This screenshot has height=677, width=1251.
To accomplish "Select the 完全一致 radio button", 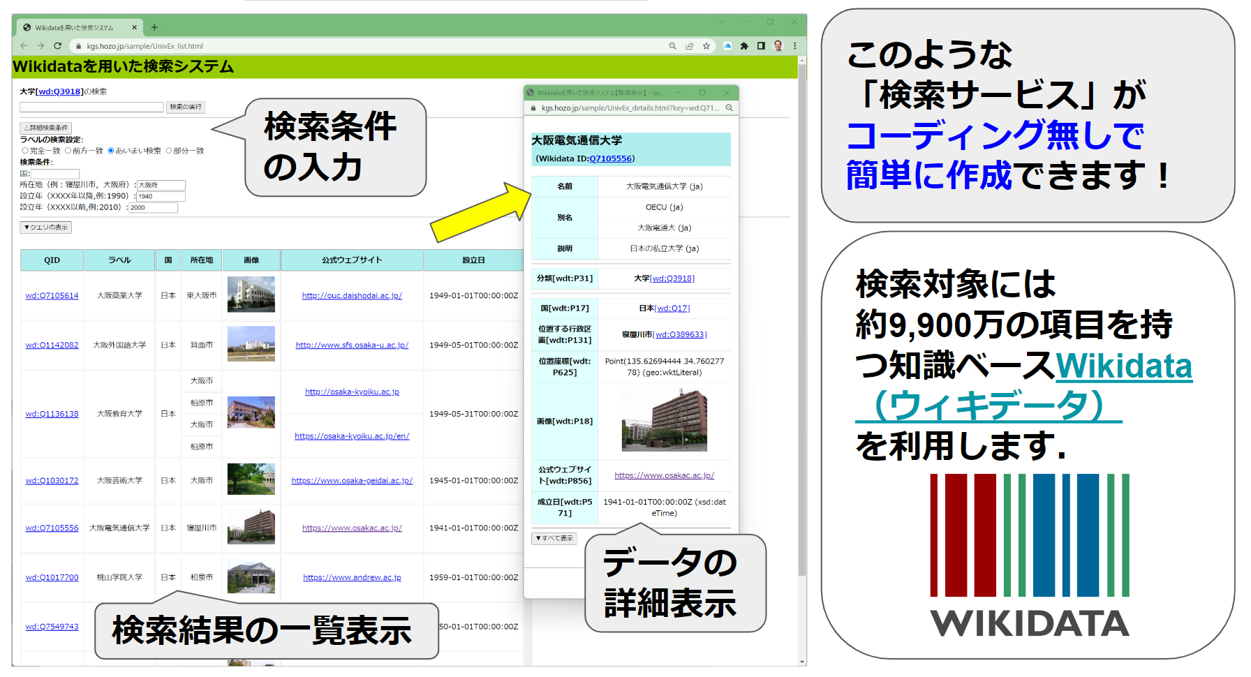I will pyautogui.click(x=25, y=151).
